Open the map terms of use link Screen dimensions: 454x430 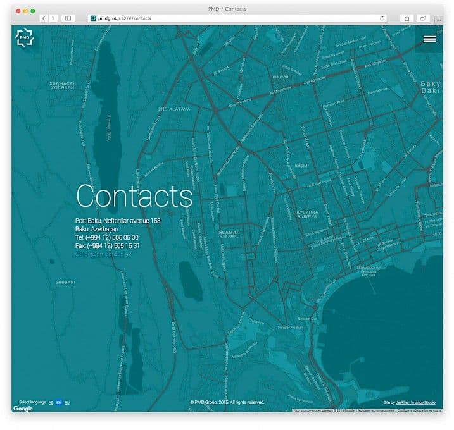(x=376, y=410)
